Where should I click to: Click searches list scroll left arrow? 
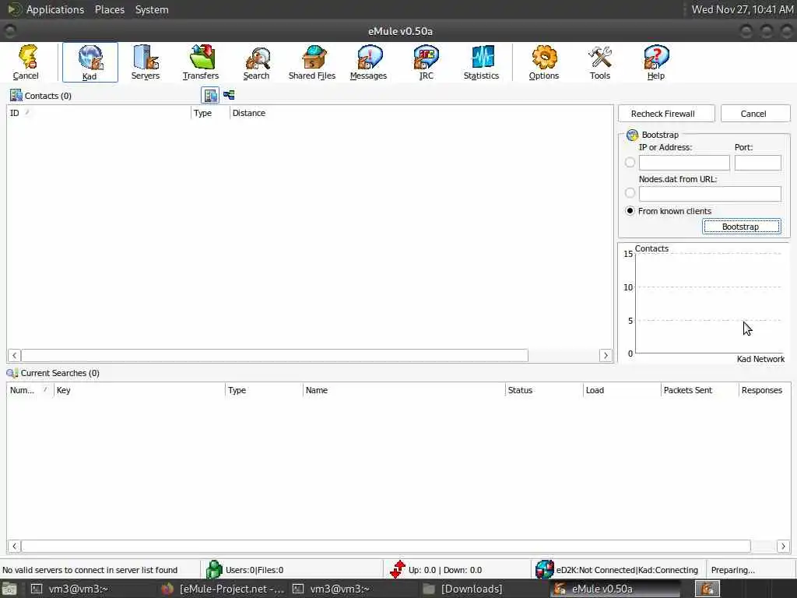tap(14, 546)
